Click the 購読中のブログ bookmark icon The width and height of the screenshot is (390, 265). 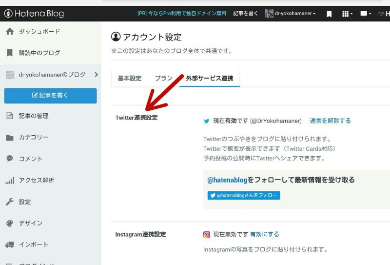[x=9, y=53]
